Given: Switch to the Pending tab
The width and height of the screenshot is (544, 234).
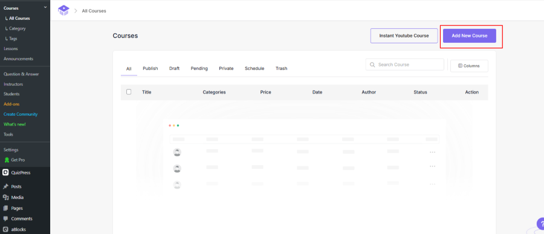Looking at the screenshot, I should pos(199,69).
